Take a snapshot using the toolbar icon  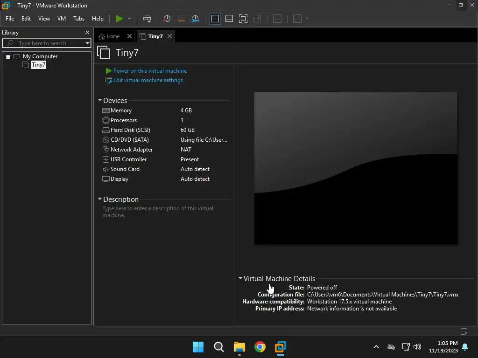(167, 19)
